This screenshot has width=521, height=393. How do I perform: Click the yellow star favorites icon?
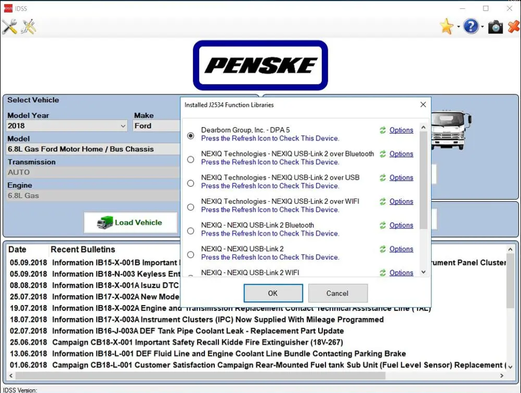pyautogui.click(x=447, y=27)
